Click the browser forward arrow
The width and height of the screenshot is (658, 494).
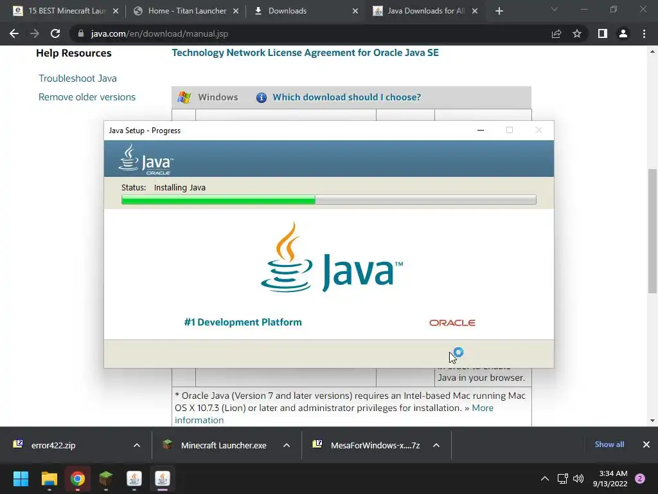tap(35, 33)
